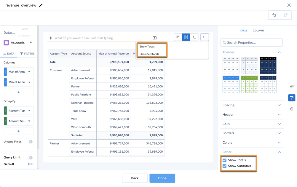The width and height of the screenshot is (297, 187).
Task: Choose Show Subtotals from the popup menu
Action: (149, 54)
